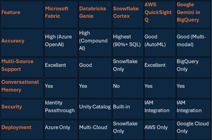
Task: Select the "Highest (90%+ SQL)" cell
Action: [x=126, y=41]
